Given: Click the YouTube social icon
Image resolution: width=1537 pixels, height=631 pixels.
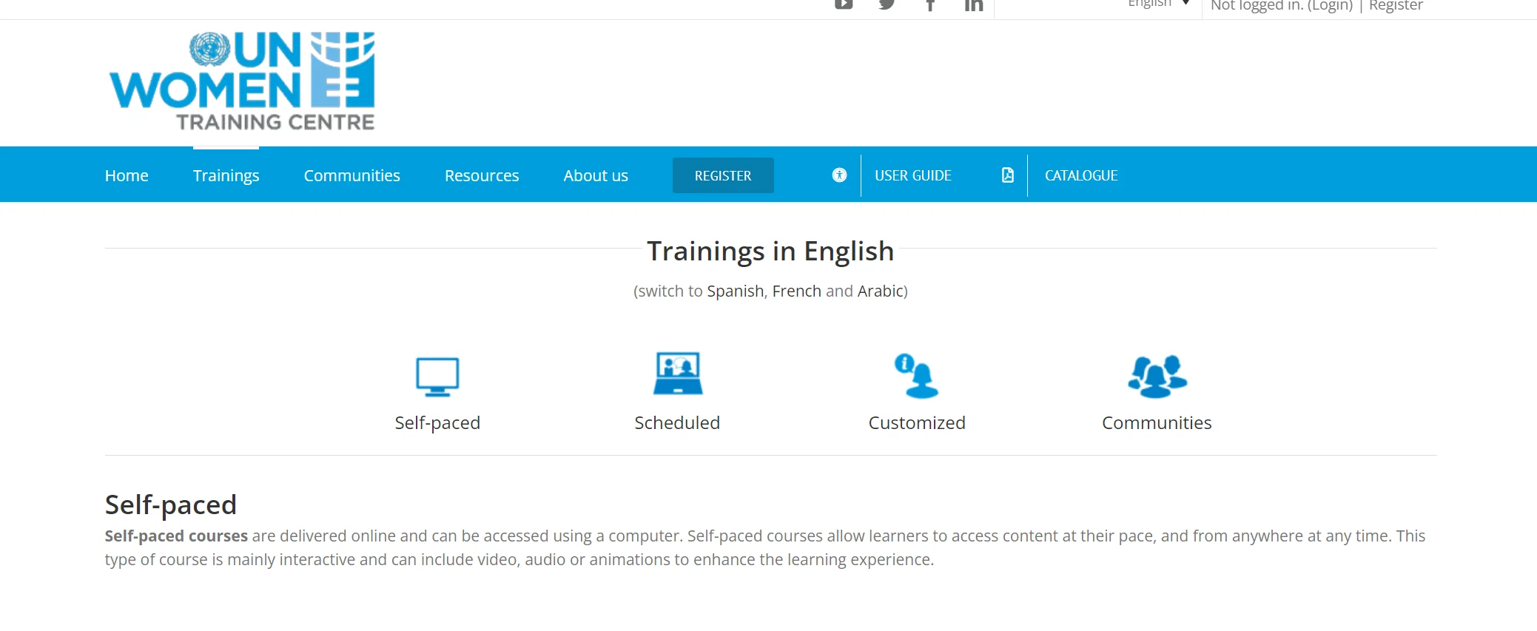Looking at the screenshot, I should pos(844,4).
